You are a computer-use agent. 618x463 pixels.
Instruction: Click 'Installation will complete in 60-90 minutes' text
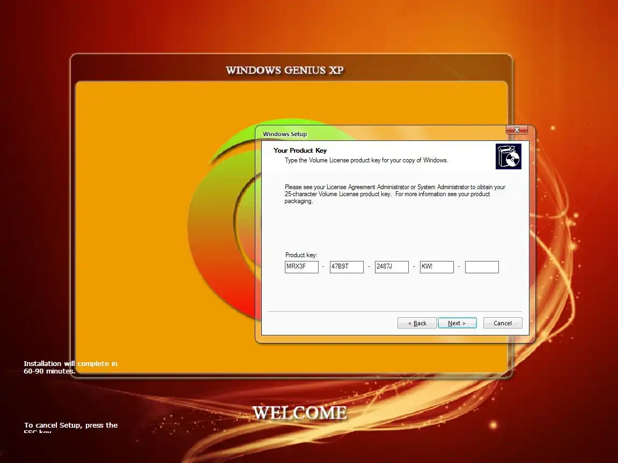tap(71, 367)
